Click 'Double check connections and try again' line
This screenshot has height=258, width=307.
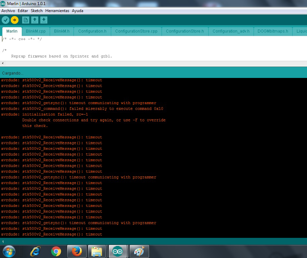click(x=94, y=120)
